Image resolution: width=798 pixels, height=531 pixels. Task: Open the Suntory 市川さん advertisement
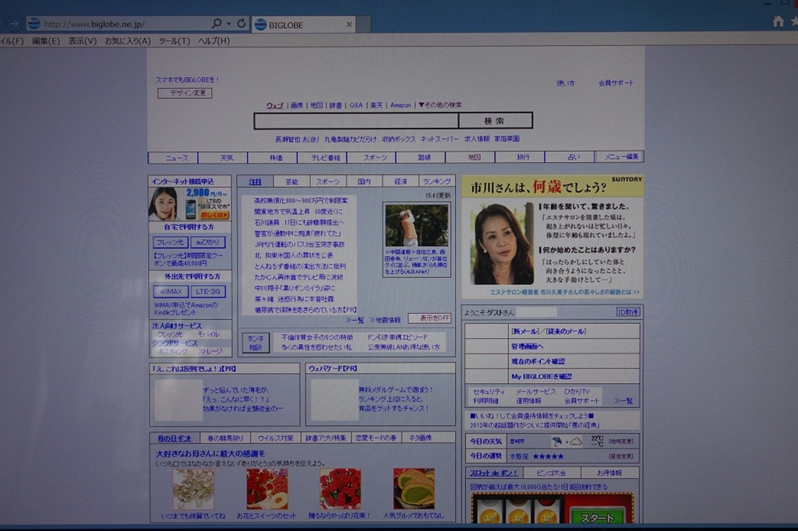click(x=553, y=237)
